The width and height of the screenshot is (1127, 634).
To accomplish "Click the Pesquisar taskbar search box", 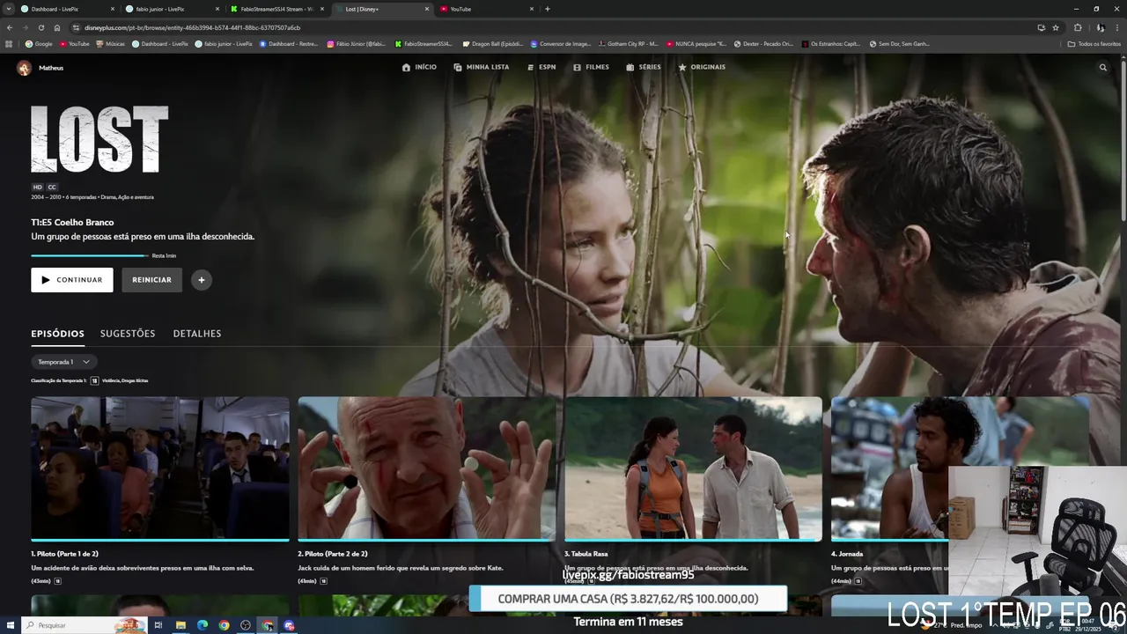I will click(84, 625).
